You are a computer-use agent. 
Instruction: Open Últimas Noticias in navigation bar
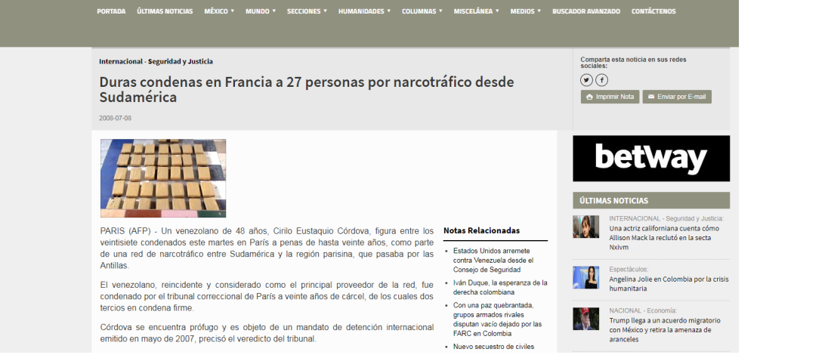click(165, 11)
